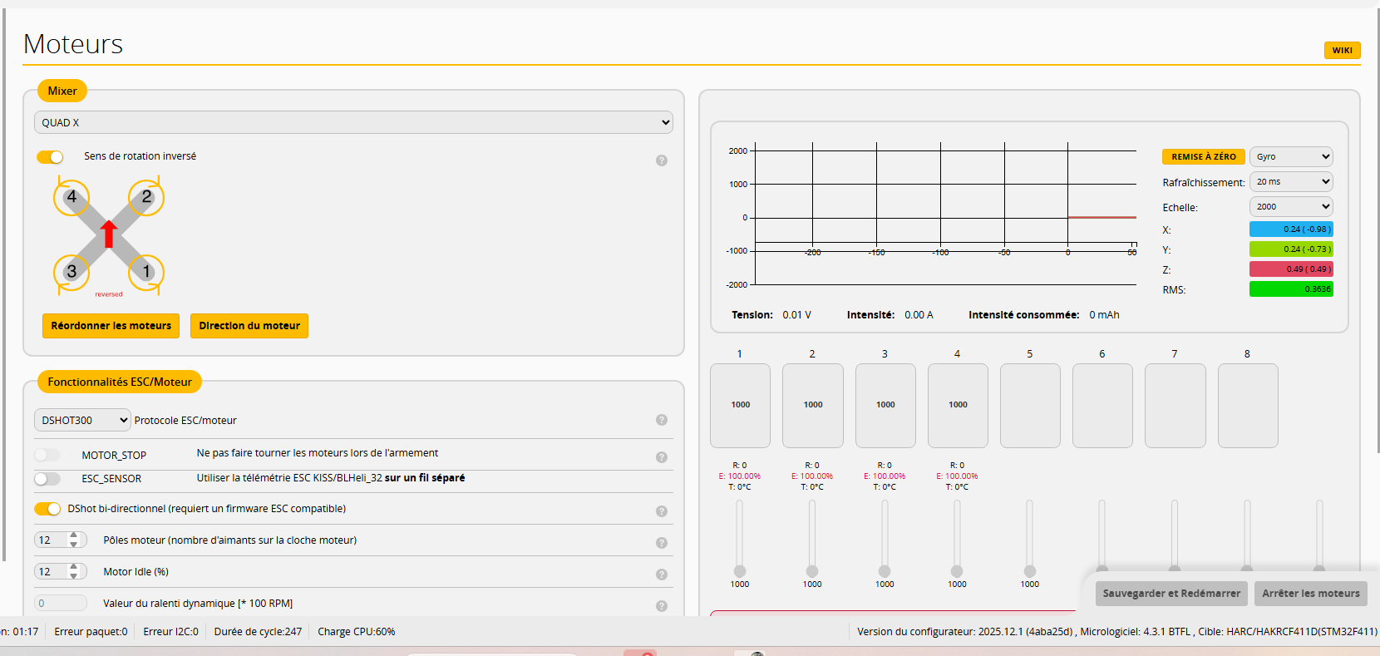This screenshot has height=656, width=1380.
Task: Disable DShot bi-directionnel switch
Action: [47, 509]
